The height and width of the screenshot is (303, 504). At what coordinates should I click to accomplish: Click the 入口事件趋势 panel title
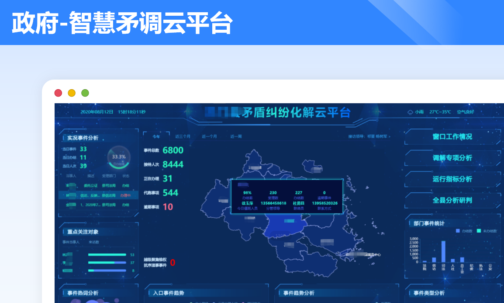(169, 293)
